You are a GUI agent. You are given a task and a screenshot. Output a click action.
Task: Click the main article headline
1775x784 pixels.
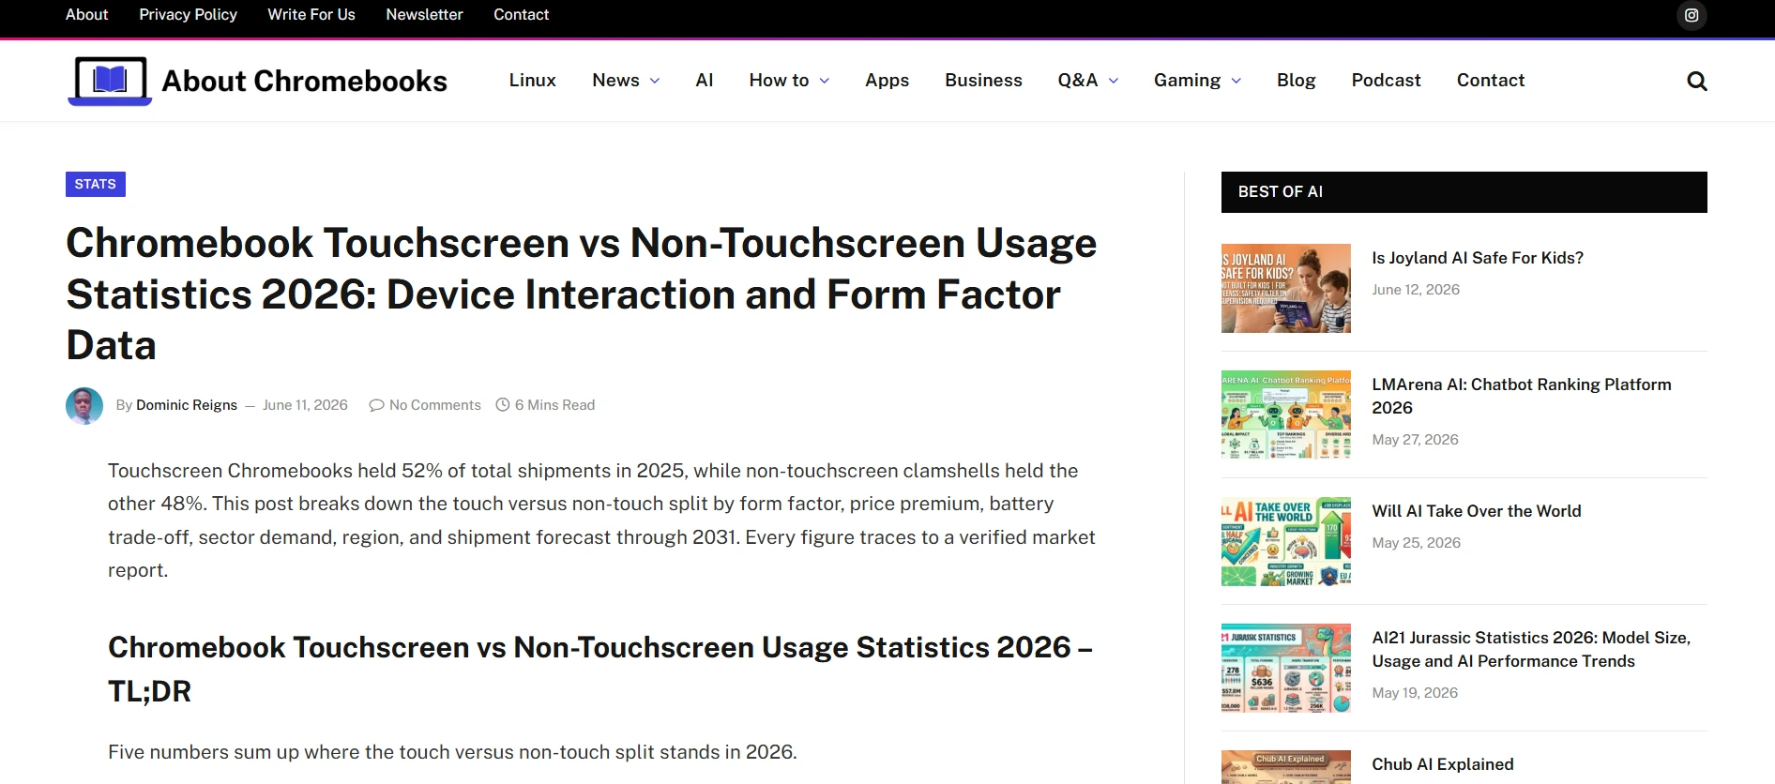[581, 294]
